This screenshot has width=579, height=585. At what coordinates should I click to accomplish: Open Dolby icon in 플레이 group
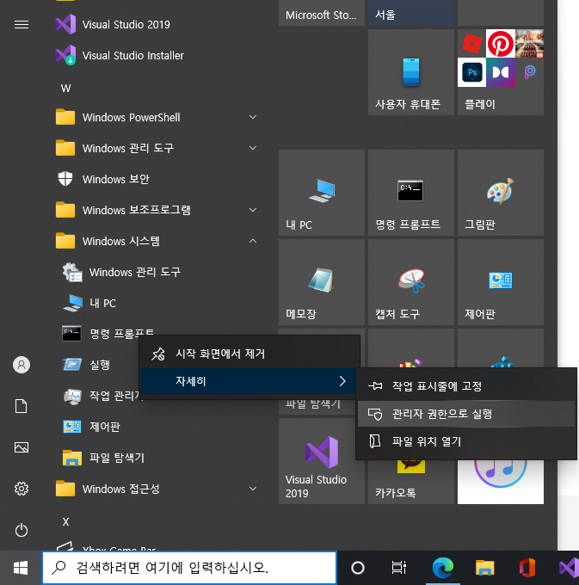501,72
